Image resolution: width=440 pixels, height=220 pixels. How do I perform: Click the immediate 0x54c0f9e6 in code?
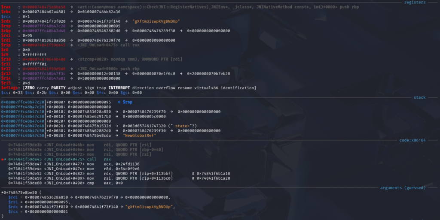(x=127, y=169)
